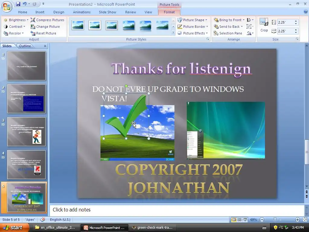Click the Office button orb
This screenshot has height=232, width=309.
click(7, 7)
